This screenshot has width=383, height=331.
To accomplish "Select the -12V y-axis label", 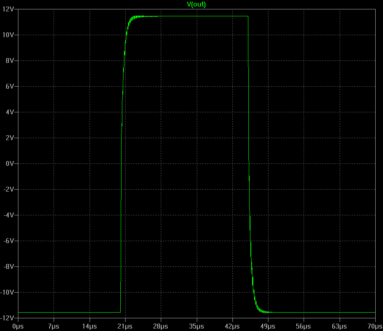I will [7, 318].
